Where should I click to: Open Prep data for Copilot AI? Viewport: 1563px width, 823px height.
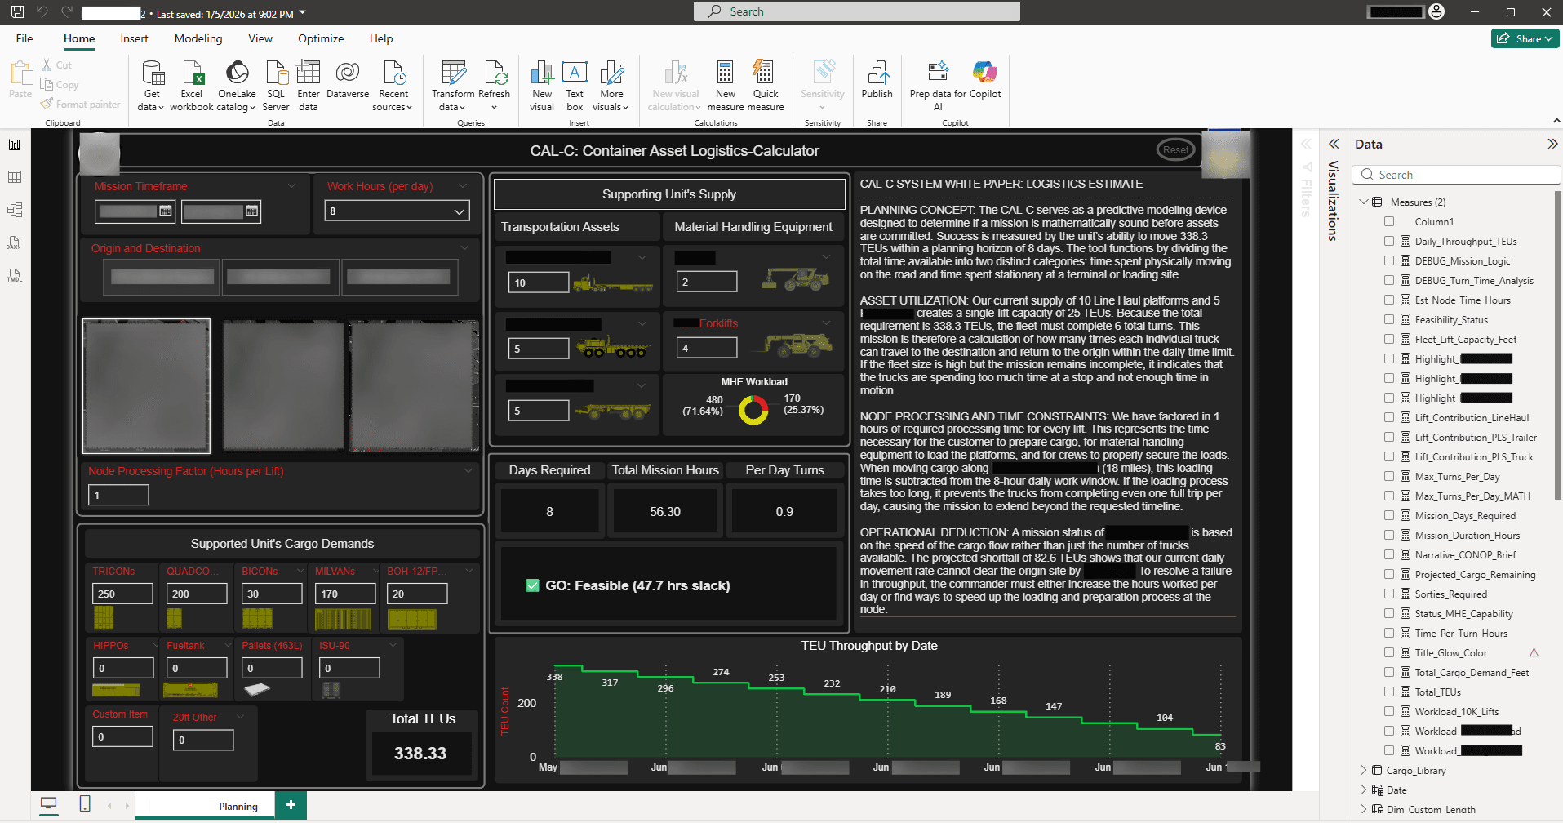coord(936,84)
